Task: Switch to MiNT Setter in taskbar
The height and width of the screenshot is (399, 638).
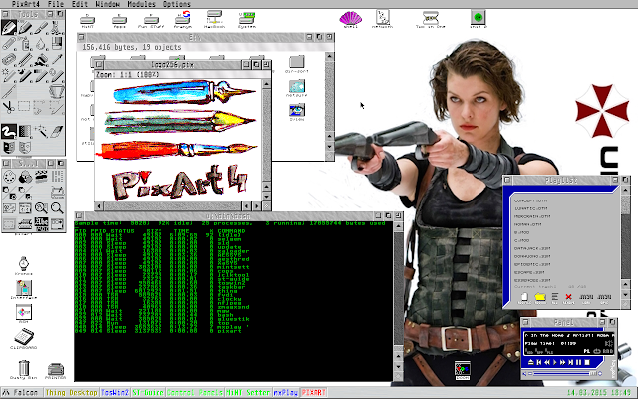Action: [x=248, y=393]
